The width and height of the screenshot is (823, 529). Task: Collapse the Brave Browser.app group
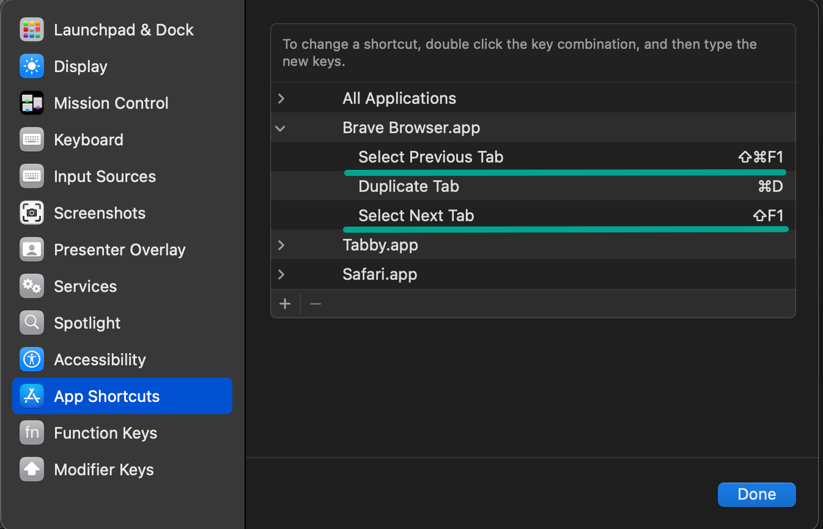(x=281, y=128)
